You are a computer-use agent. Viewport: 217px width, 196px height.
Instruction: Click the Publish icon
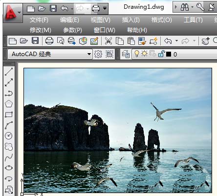[x=72, y=41]
